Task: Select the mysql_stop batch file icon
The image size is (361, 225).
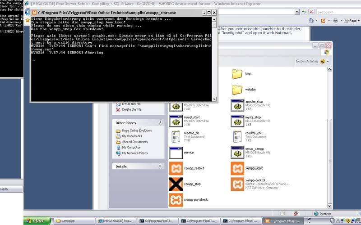Action: (x=237, y=121)
